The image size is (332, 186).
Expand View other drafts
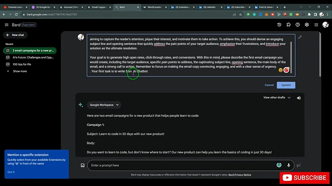(277, 98)
